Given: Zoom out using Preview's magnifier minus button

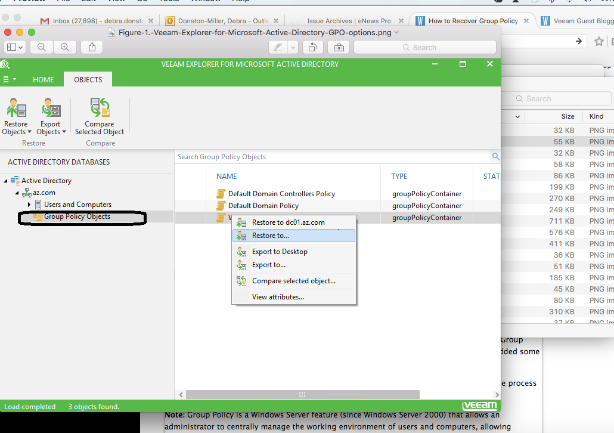Looking at the screenshot, I should tap(42, 47).
